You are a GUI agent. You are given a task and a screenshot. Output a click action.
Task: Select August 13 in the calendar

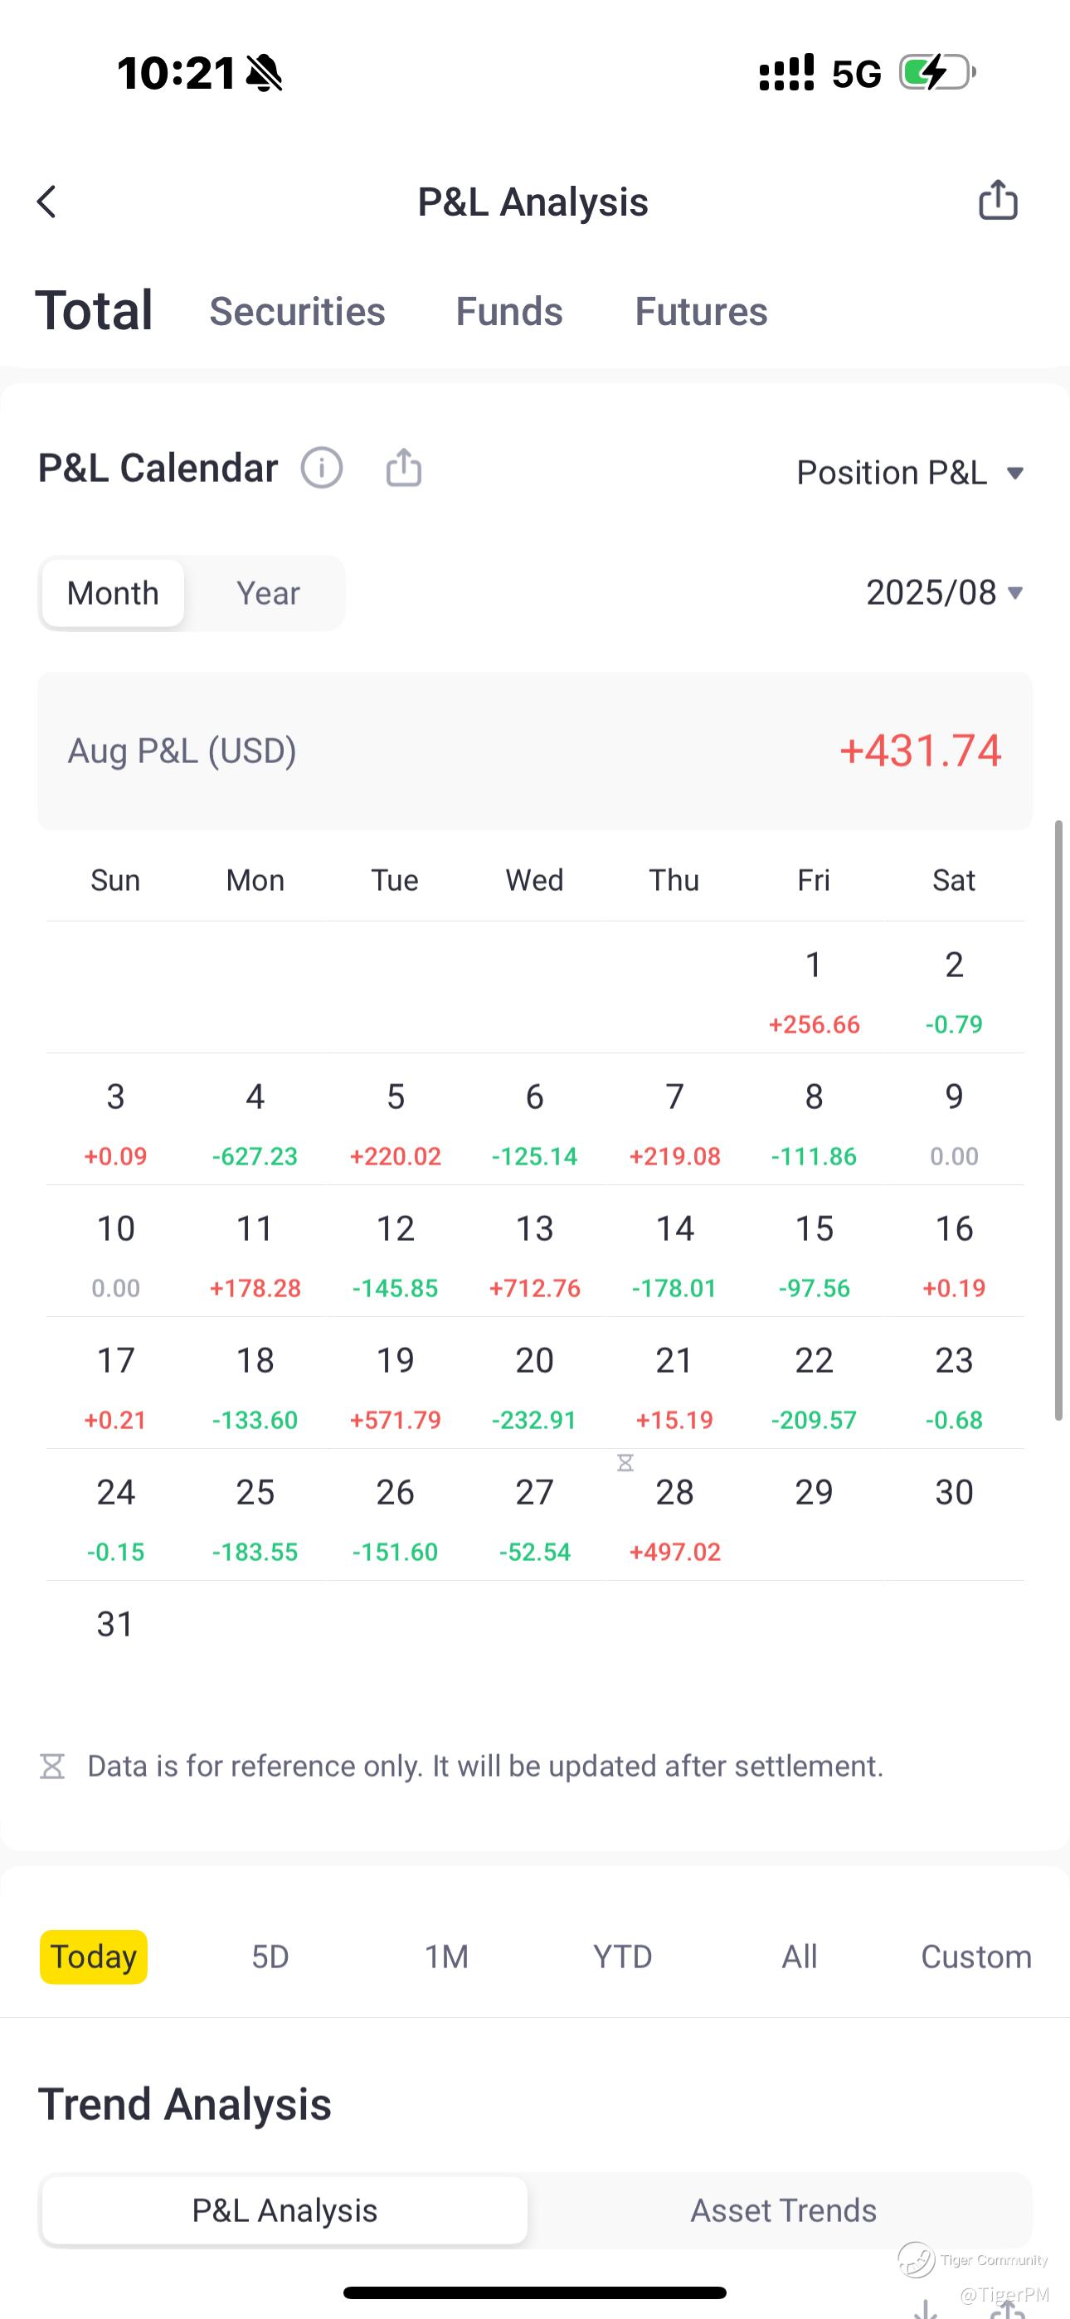coord(534,1252)
